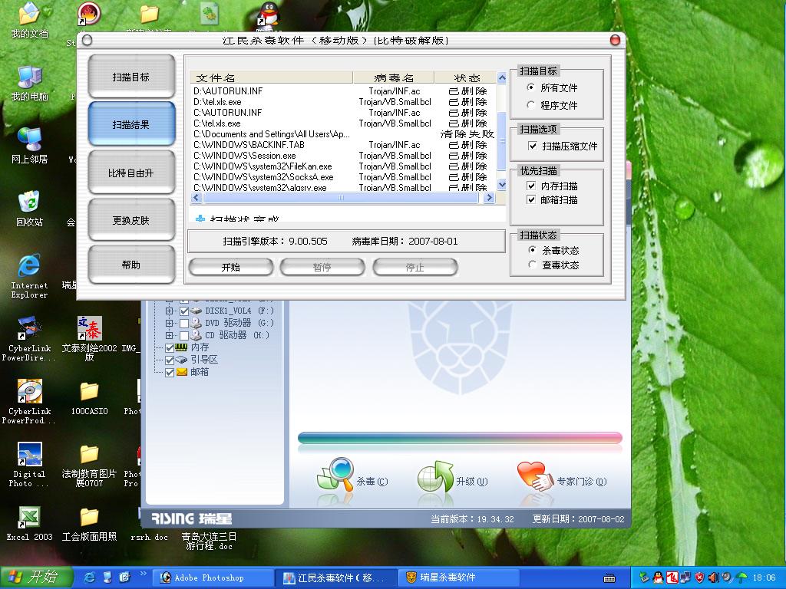786x589 pixels.
Task: Open the 更换皮肤 skin tab
Action: (131, 220)
